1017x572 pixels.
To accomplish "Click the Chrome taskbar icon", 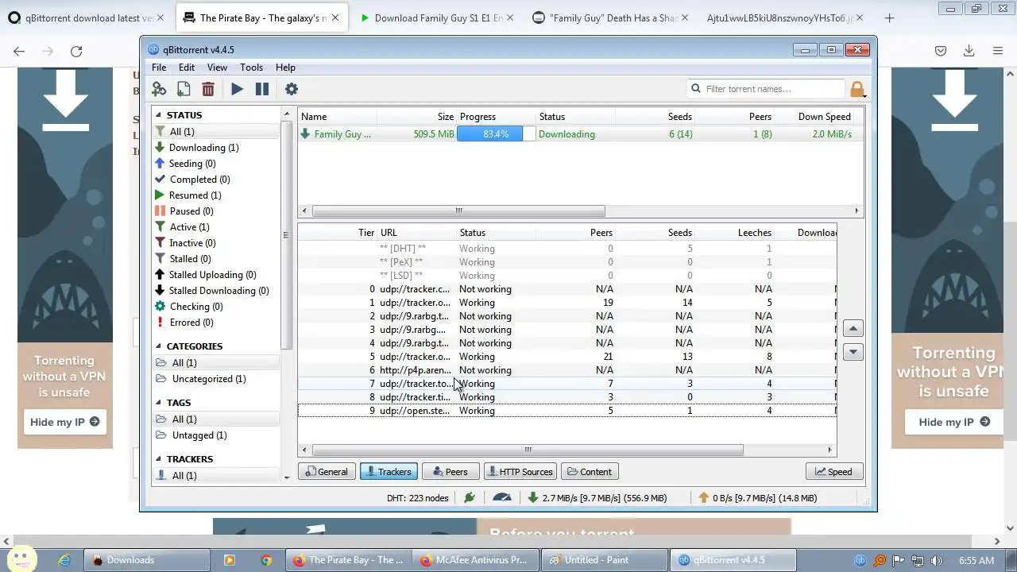I will [x=266, y=560].
